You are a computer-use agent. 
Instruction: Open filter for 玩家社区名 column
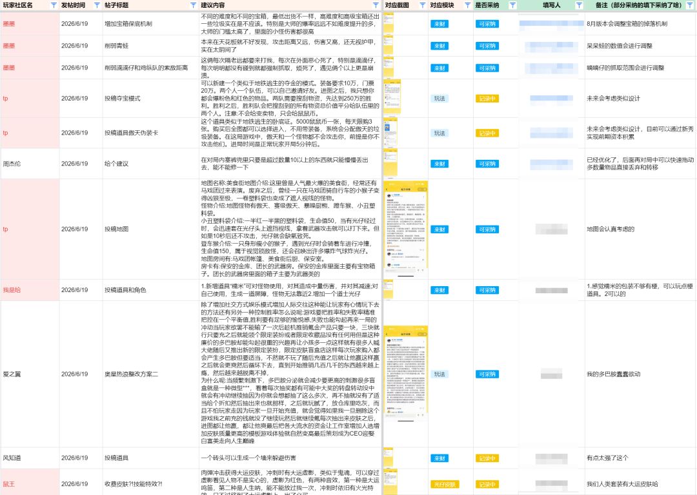click(54, 5)
